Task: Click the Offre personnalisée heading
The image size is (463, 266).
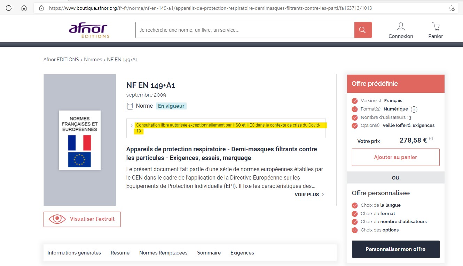Action: [380, 193]
